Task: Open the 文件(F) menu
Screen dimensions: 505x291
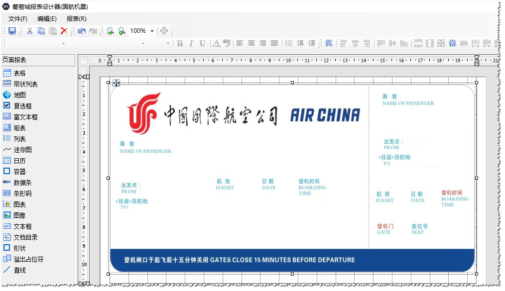Action: click(x=18, y=19)
